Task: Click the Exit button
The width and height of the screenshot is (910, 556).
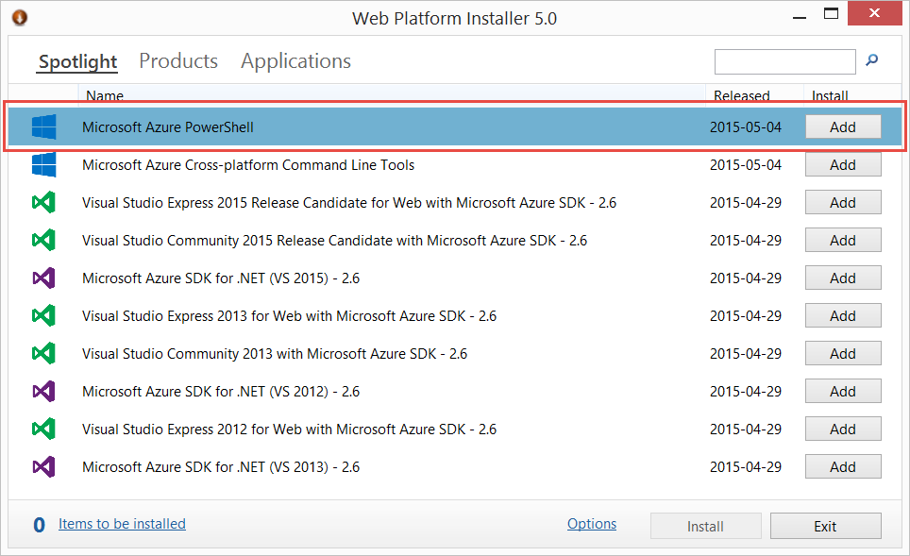Action: pos(825,526)
